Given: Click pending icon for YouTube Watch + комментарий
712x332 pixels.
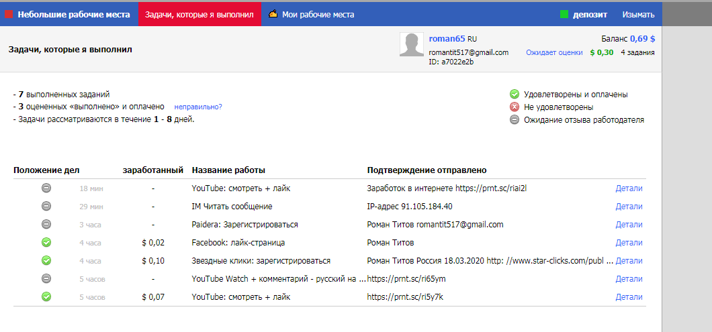Looking at the screenshot, I should (46, 278).
